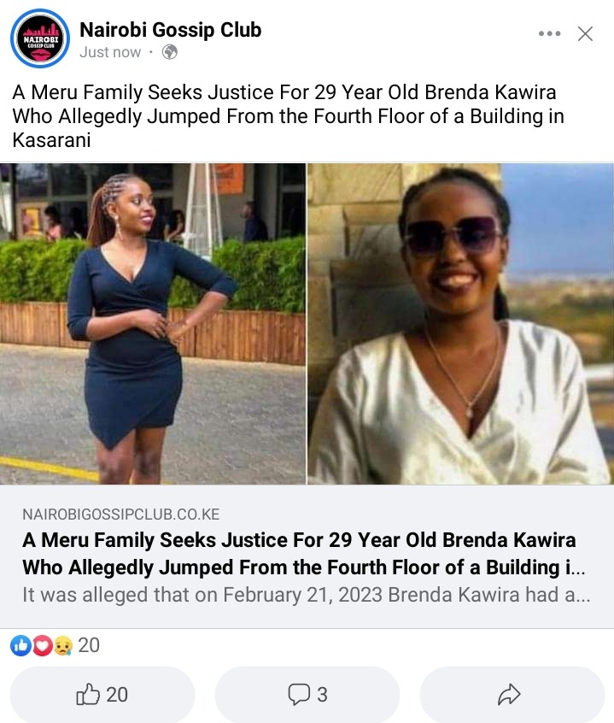Open the Nairobi Gossip Club page name

171,30
